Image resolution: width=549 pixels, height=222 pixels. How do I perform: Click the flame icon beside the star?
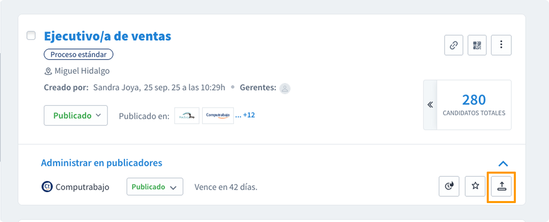[449, 186]
